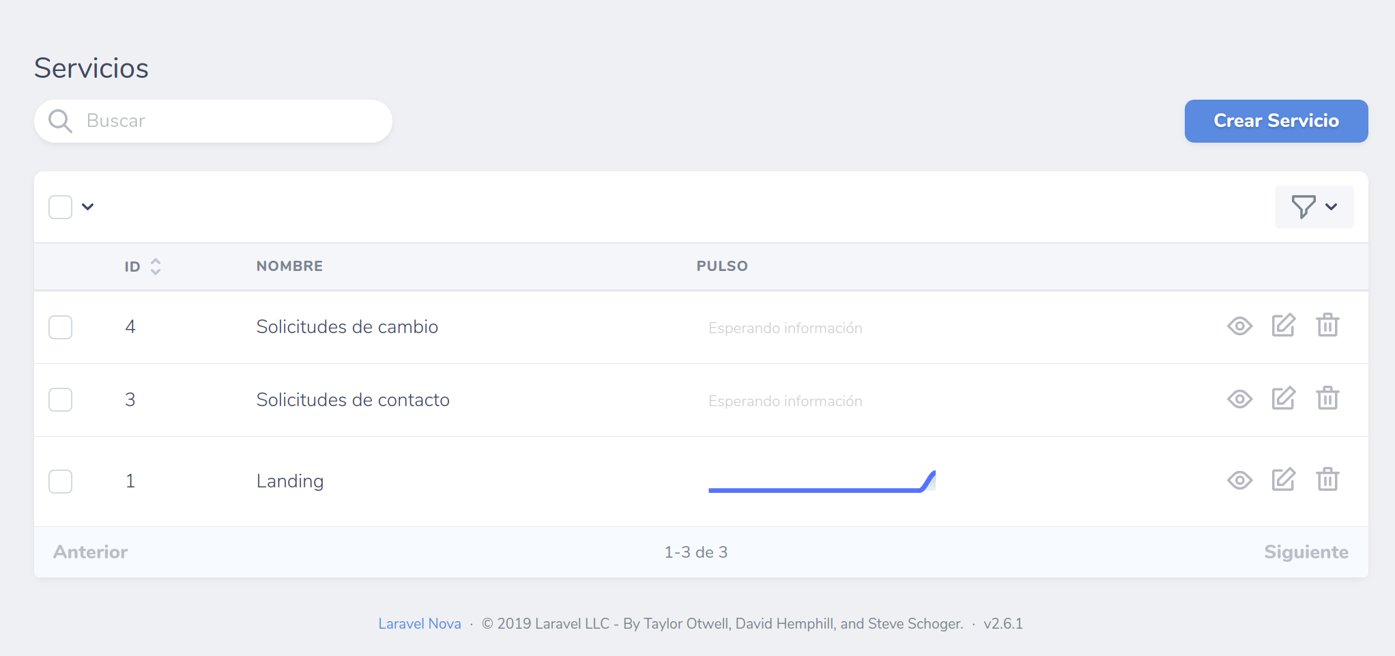Viewport: 1395px width, 656px height.
Task: Delete the Landing service
Action: click(1327, 480)
